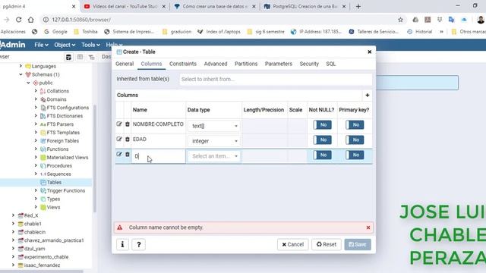Switch to the Constraints tab

coord(183,64)
